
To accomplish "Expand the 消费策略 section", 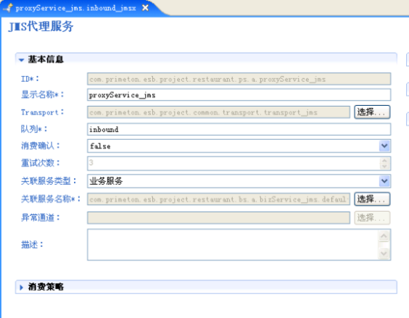I will 21,288.
